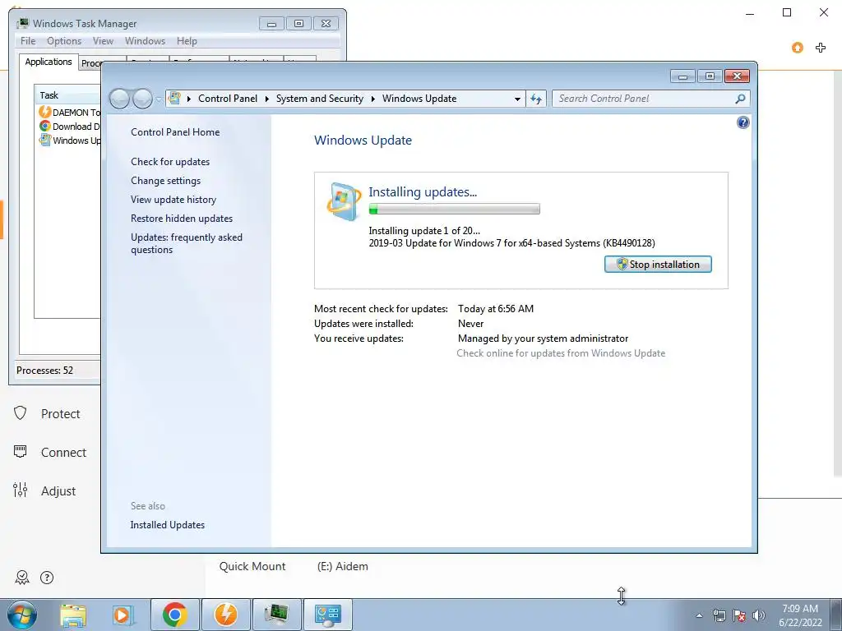The width and height of the screenshot is (842, 631).
Task: Switch to Chrome on the taskbar
Action: tap(175, 615)
